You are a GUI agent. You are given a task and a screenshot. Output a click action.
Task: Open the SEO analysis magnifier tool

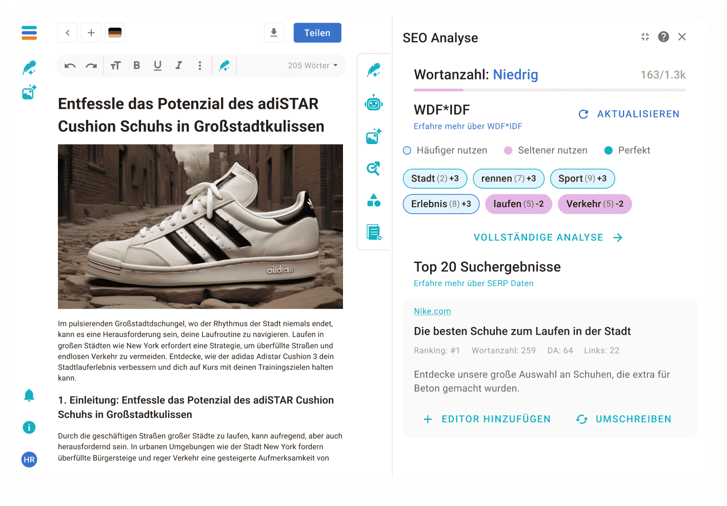coord(374,168)
